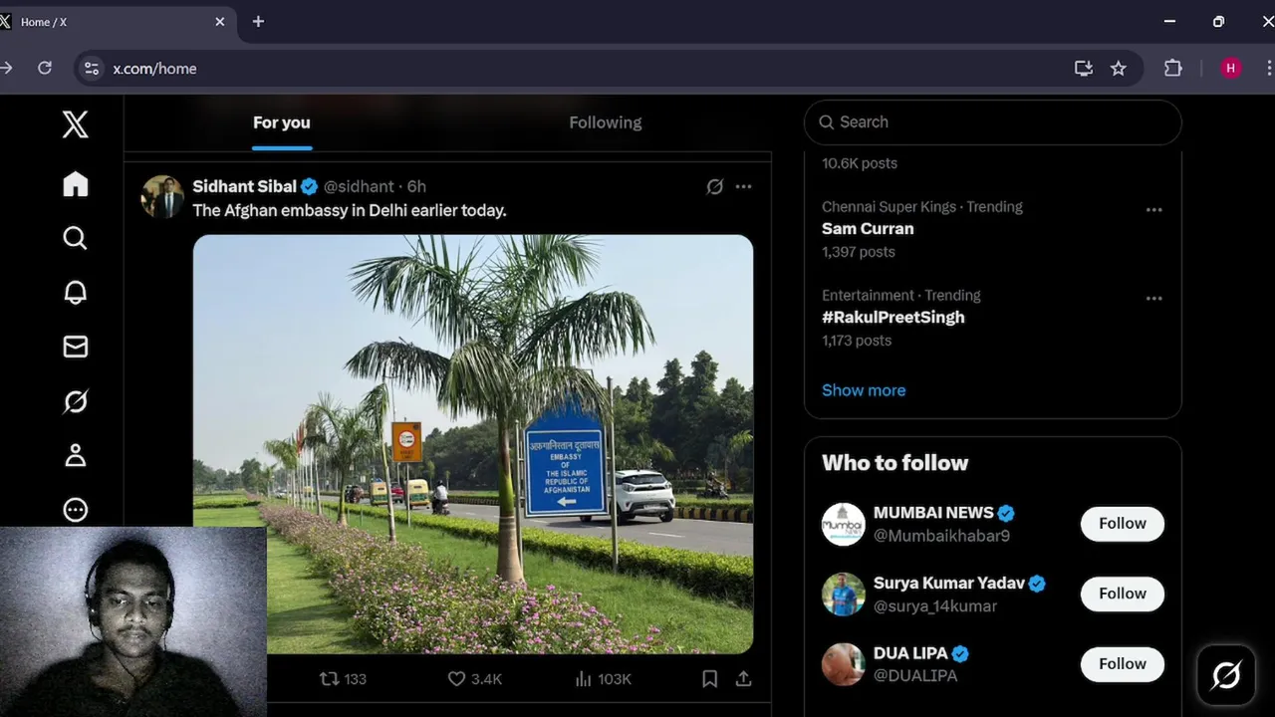The width and height of the screenshot is (1275, 717).
Task: Follow MUMBAI NEWS
Action: coord(1123,524)
